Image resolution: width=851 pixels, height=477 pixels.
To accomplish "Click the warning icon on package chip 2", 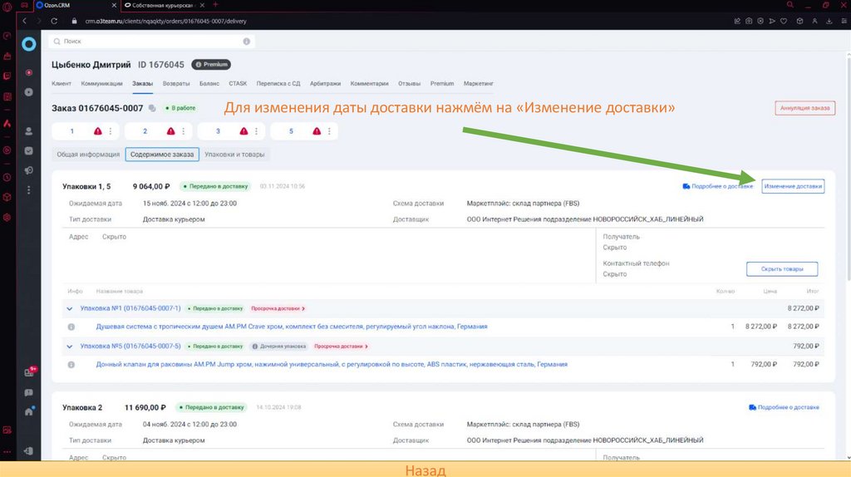I will (170, 131).
